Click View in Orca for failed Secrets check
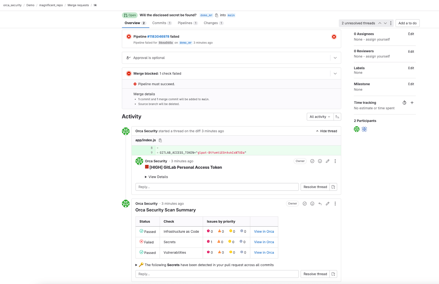The width and height of the screenshot is (439, 284). point(264,242)
